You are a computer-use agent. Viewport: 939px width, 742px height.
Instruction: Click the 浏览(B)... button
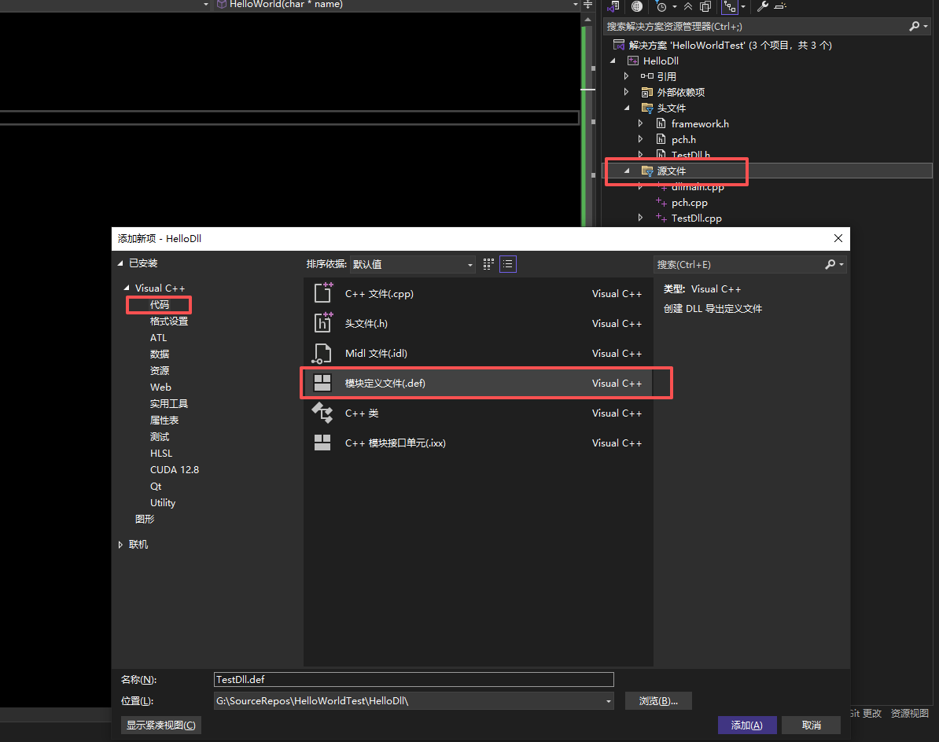tap(658, 701)
